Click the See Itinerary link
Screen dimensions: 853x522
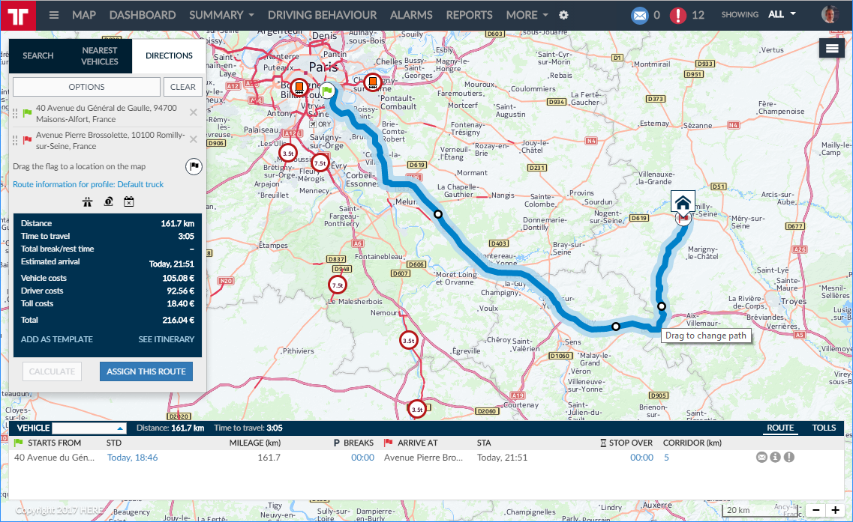166,339
